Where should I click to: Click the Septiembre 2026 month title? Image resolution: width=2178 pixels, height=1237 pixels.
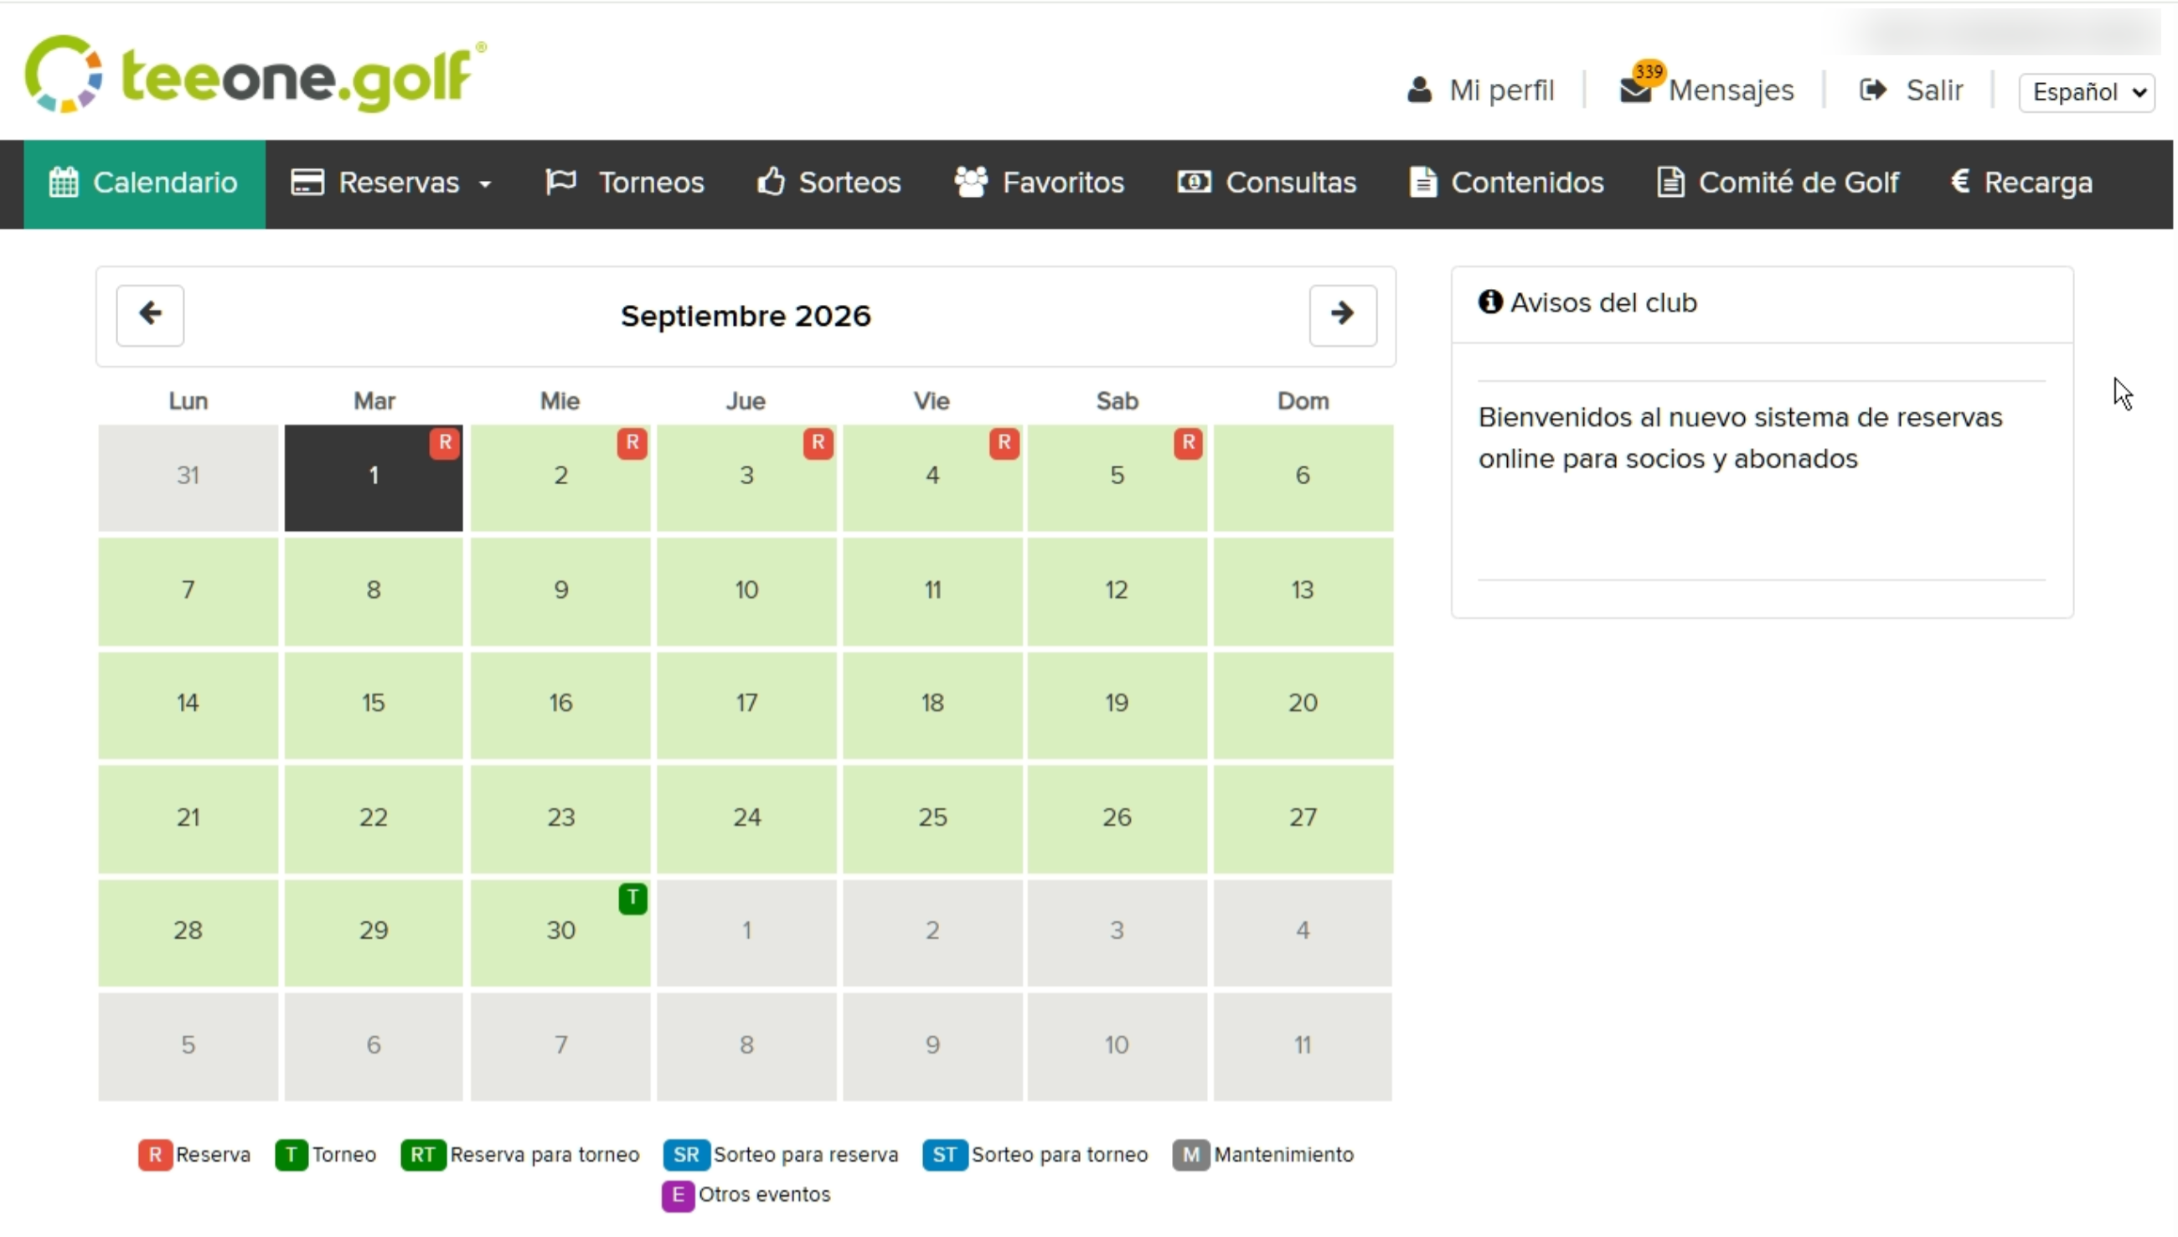click(746, 316)
